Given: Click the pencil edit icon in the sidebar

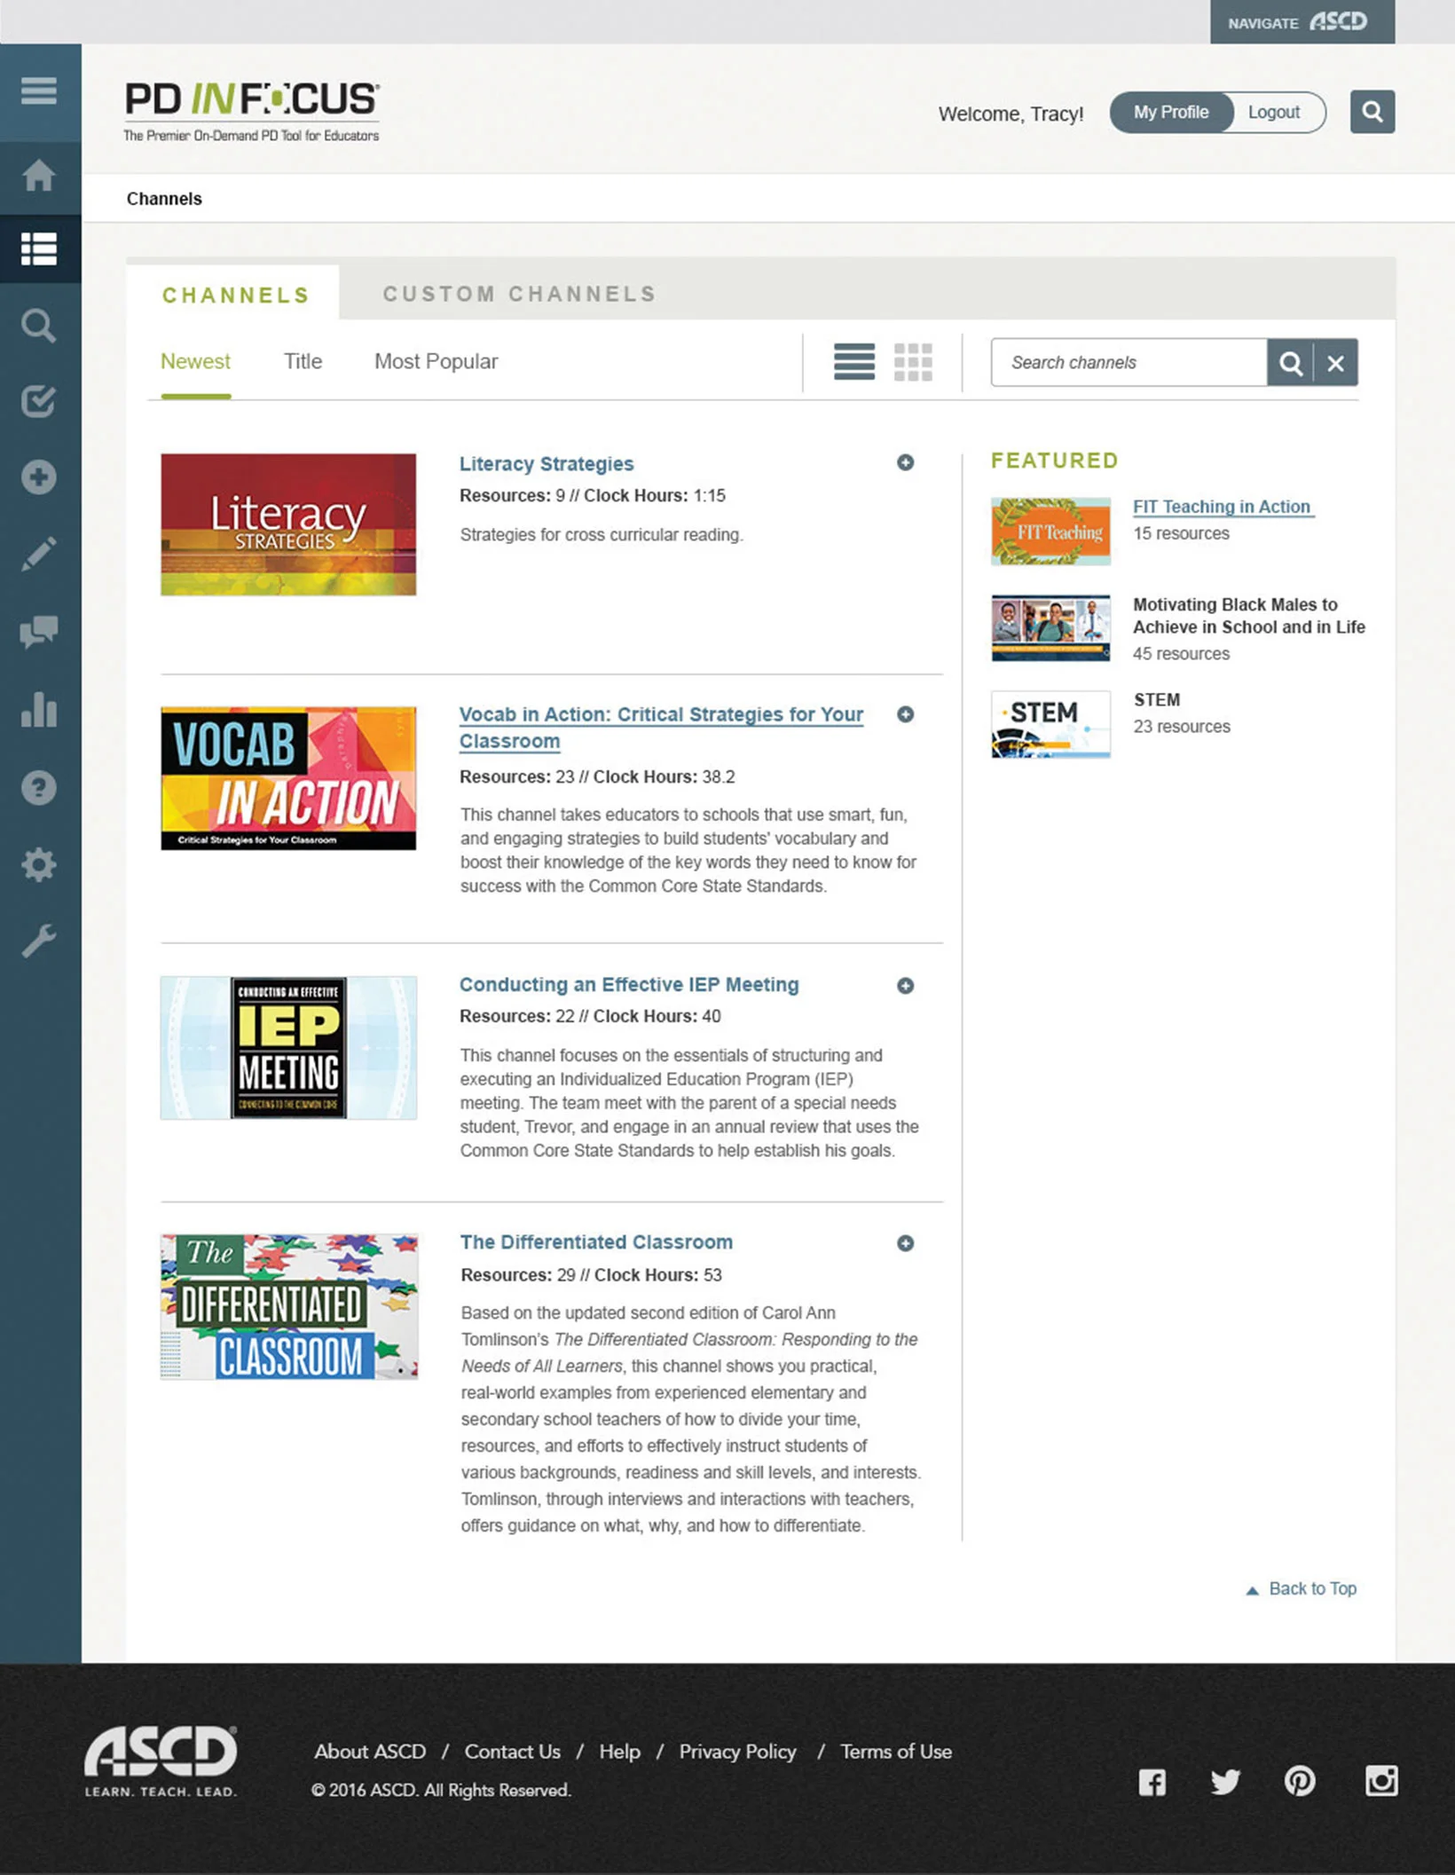Looking at the screenshot, I should (x=39, y=554).
